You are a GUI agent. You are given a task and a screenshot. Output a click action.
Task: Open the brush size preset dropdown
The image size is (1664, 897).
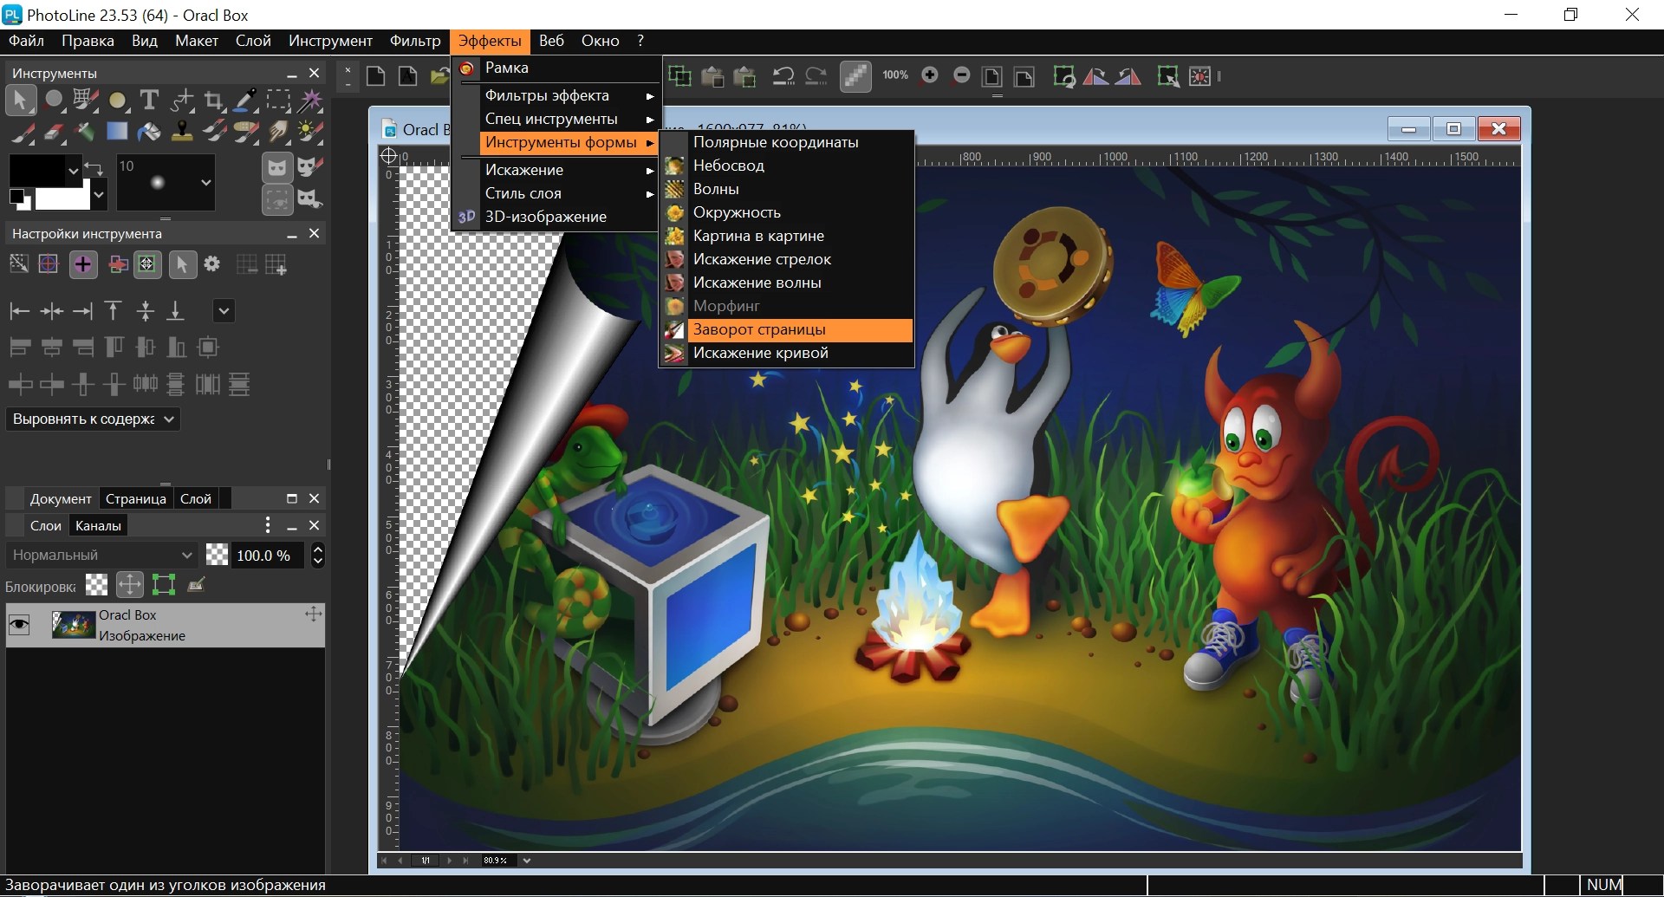205,183
